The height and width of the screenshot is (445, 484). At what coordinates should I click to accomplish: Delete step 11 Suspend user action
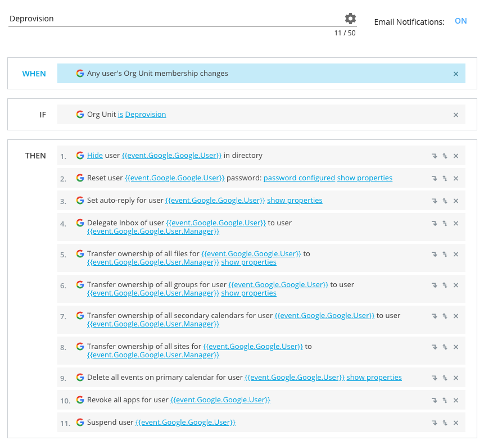(455, 423)
